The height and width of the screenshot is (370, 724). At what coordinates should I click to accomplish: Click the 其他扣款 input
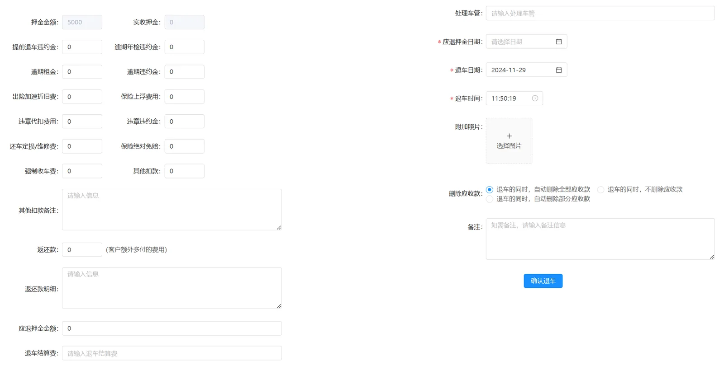[184, 171]
